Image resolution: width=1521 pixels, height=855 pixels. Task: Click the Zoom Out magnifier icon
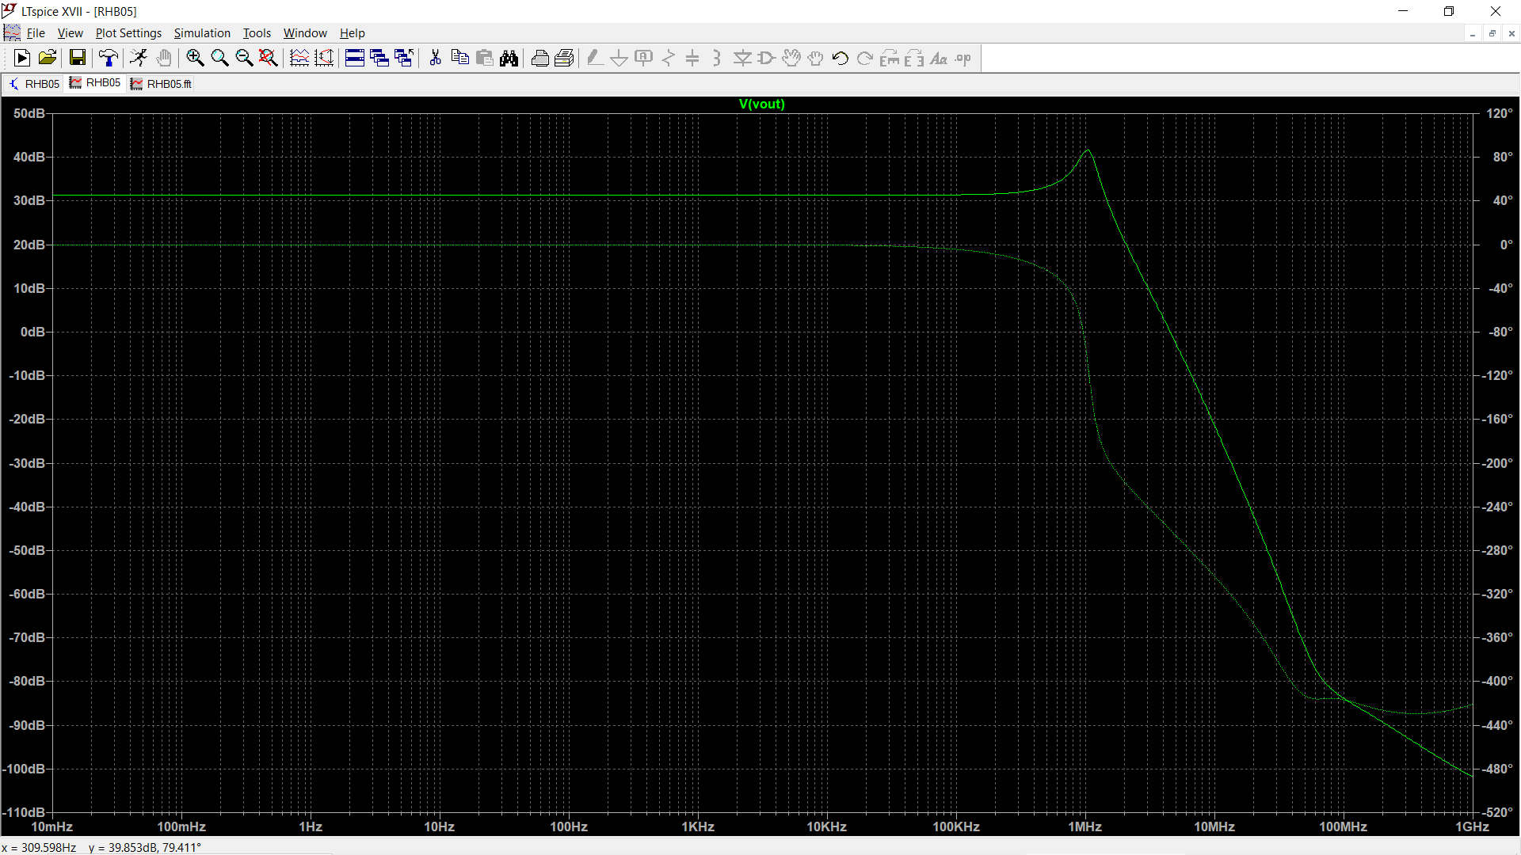click(244, 58)
